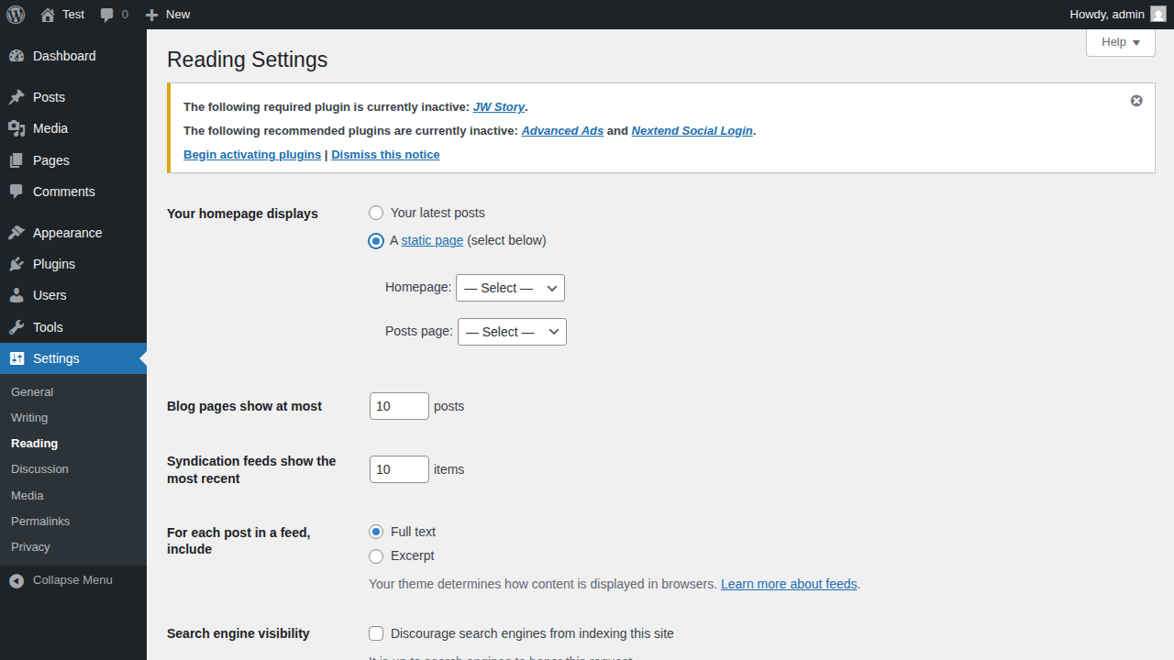Open "Learn more about feeds" link
The height and width of the screenshot is (660, 1174).
789,584
